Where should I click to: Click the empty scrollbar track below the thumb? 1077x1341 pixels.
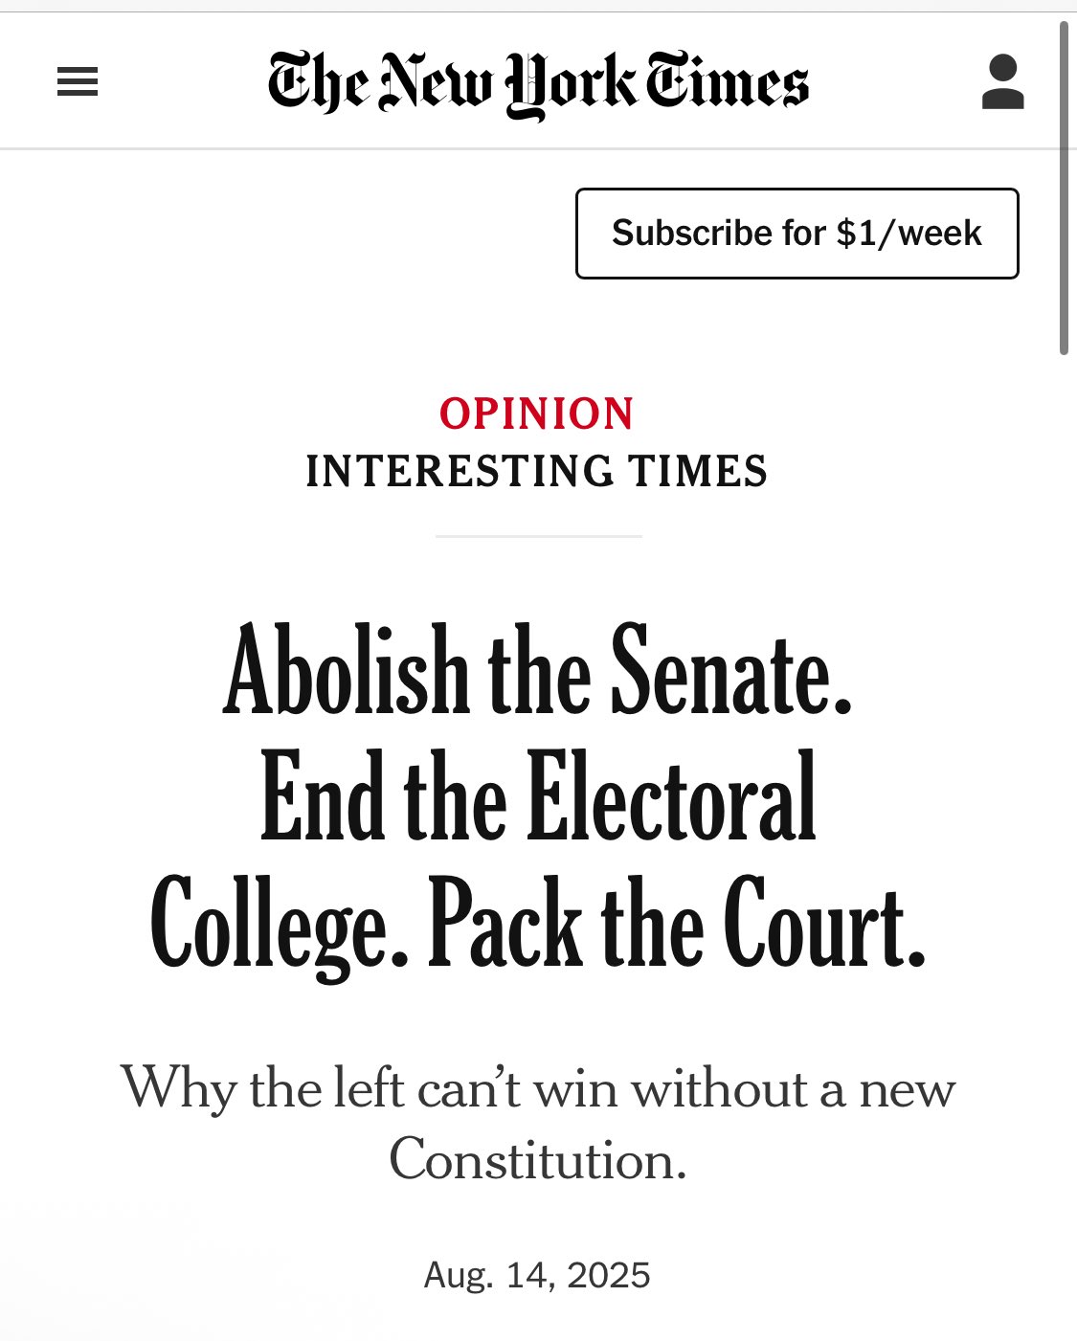click(x=1064, y=842)
